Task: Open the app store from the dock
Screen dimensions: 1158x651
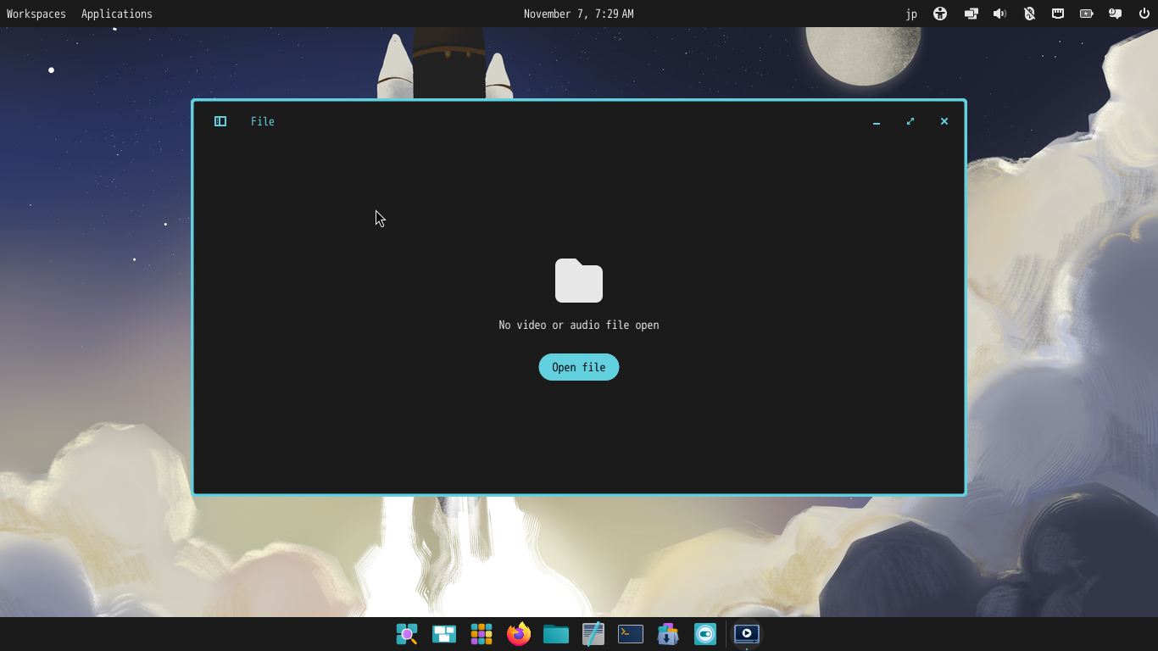Action: click(668, 634)
